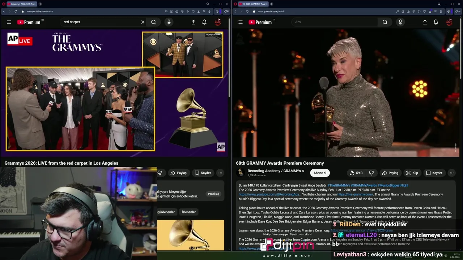Open notifications bell in the right window
The image size is (463, 260).
(x=436, y=22)
